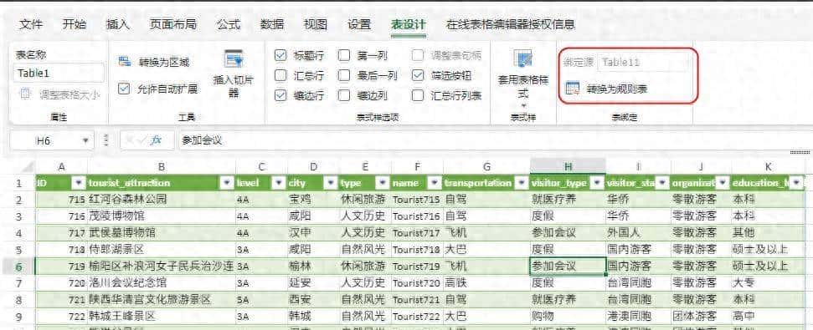Enable the Last Column checkbox
This screenshot has width=813, height=330.
(x=344, y=75)
